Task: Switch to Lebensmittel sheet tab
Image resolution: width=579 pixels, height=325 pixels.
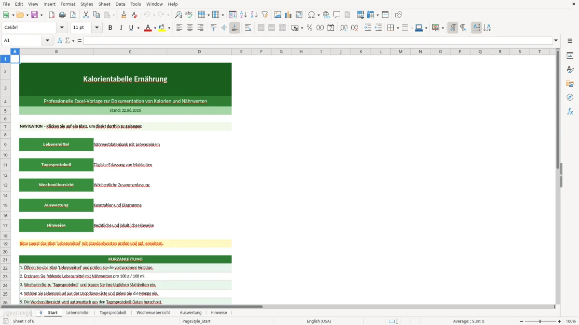Action: (x=78, y=312)
